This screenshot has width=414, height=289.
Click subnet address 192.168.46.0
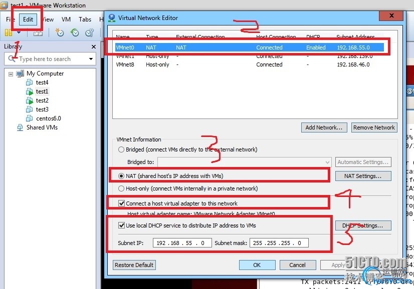tap(353, 64)
